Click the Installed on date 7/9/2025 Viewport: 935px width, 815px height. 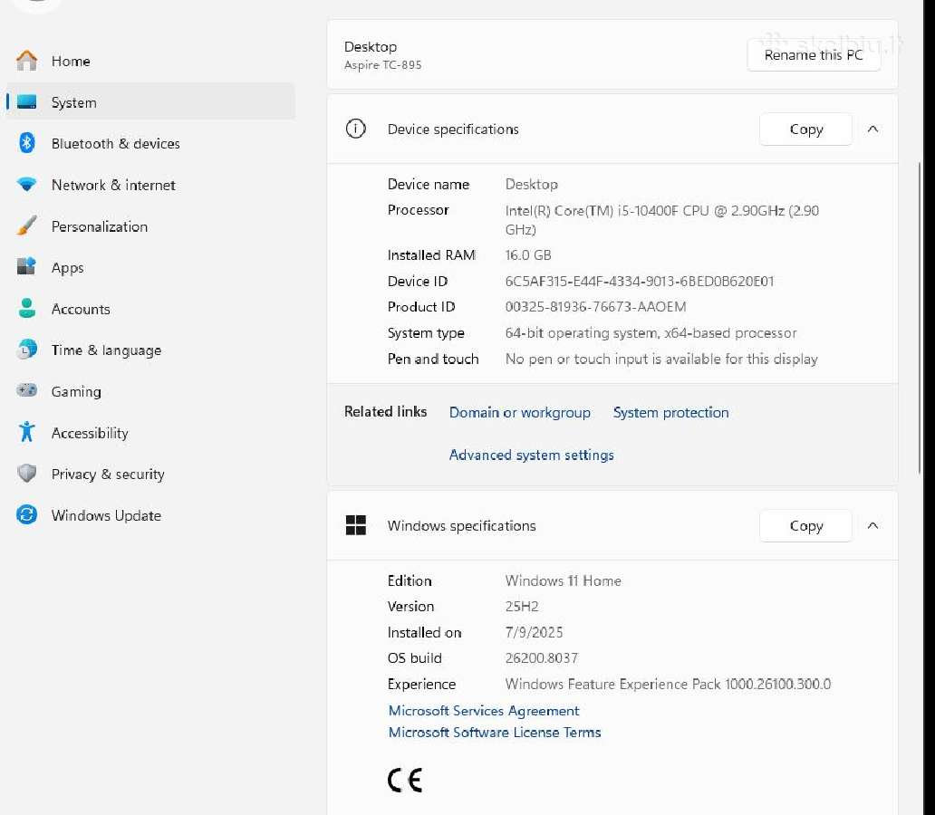(534, 633)
